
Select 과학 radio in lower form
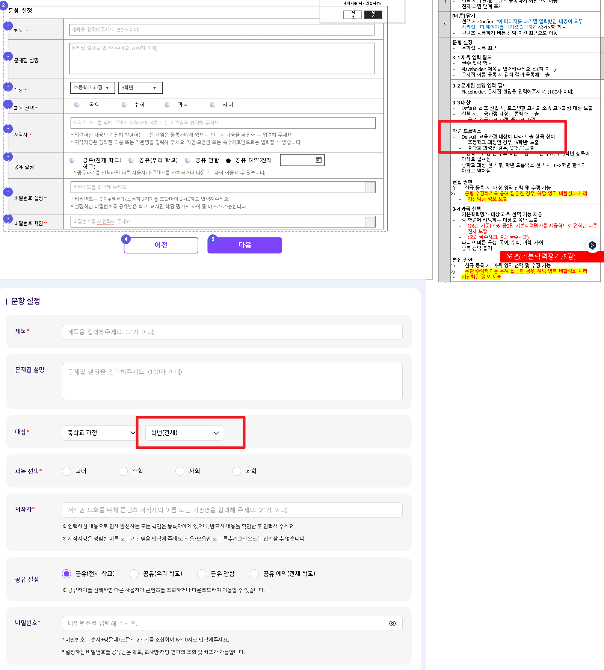pos(237,471)
